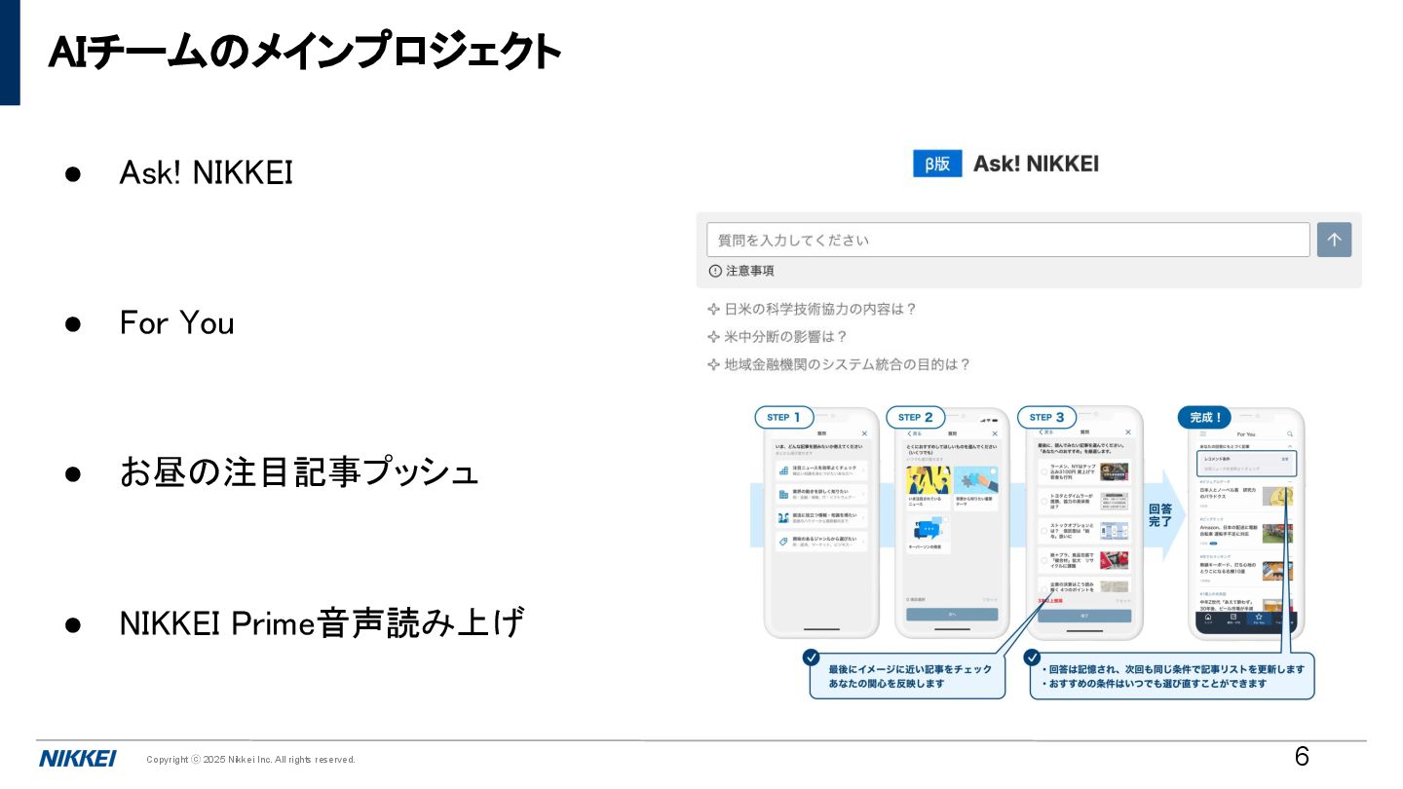Click the info icon beside 注意事項
The width and height of the screenshot is (1403, 789).
click(715, 271)
